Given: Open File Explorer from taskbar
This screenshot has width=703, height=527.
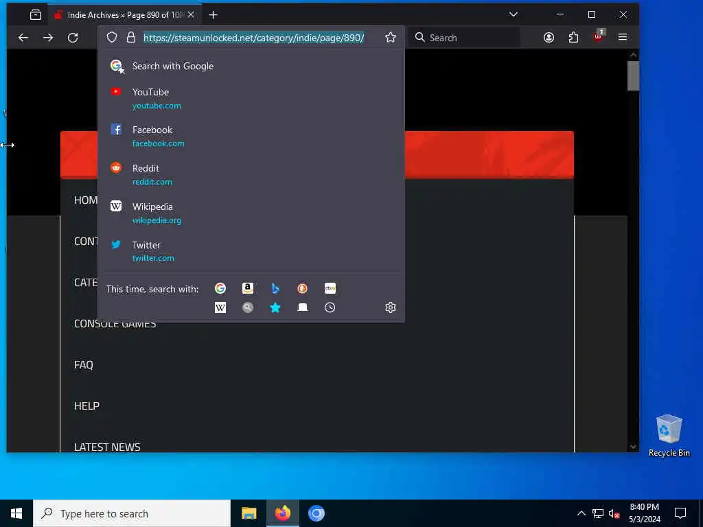Looking at the screenshot, I should 249,513.
